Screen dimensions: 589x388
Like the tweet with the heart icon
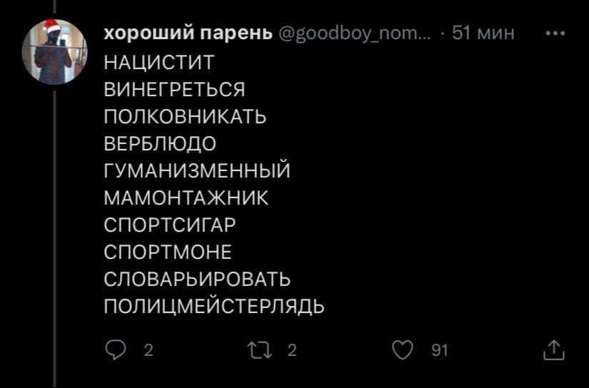[404, 349]
